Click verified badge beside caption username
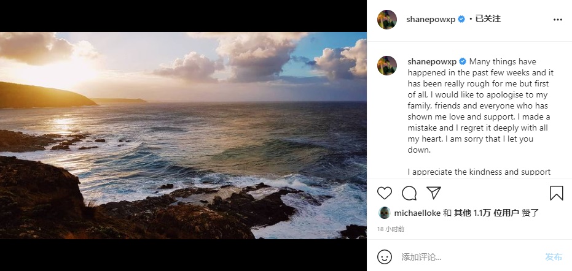The height and width of the screenshot is (271, 572). [463, 61]
